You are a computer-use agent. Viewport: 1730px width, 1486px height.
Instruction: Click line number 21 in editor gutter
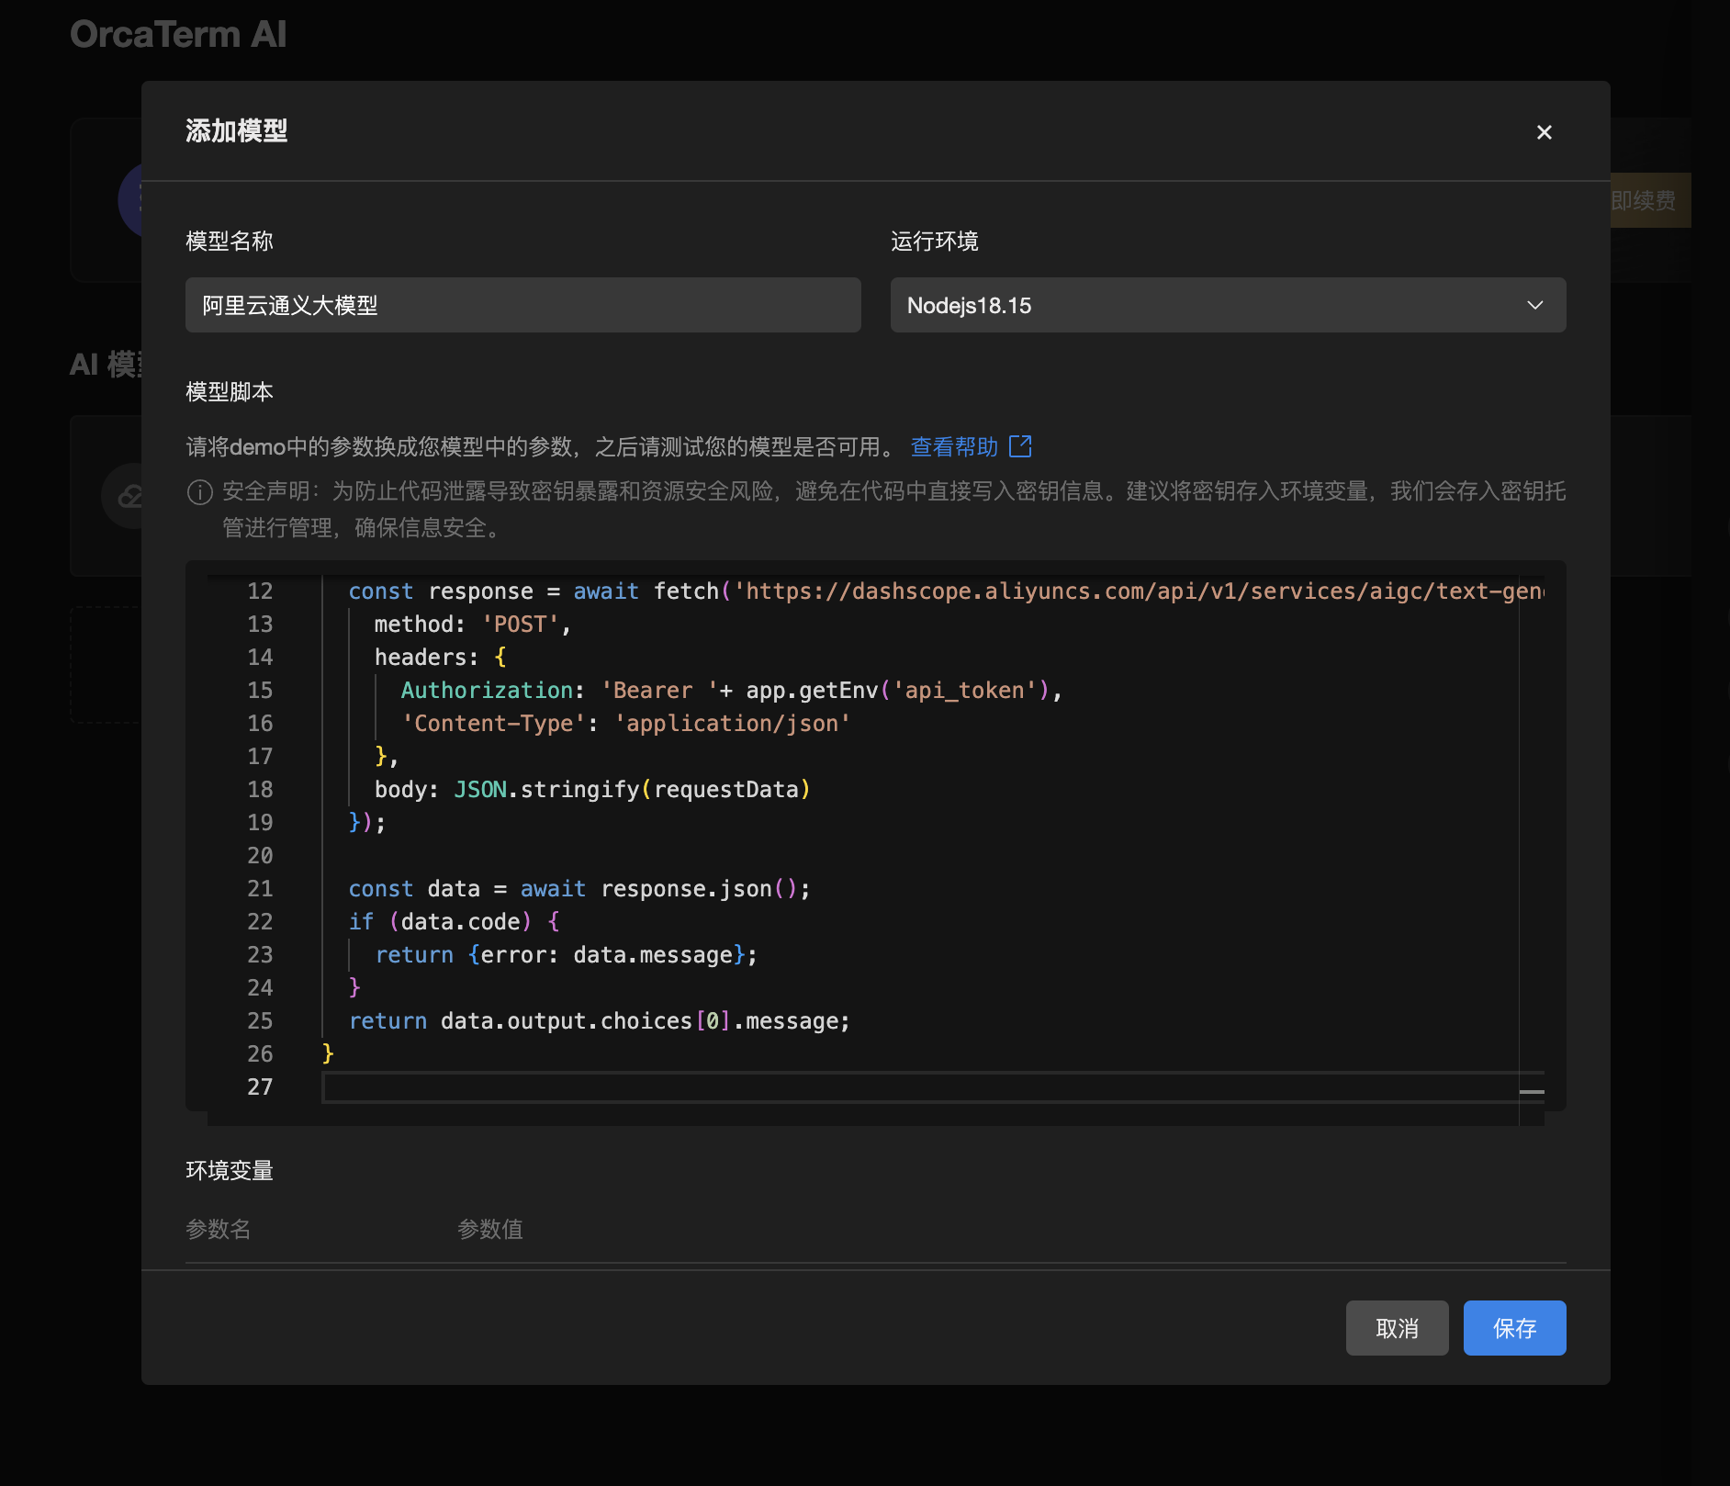coord(260,889)
